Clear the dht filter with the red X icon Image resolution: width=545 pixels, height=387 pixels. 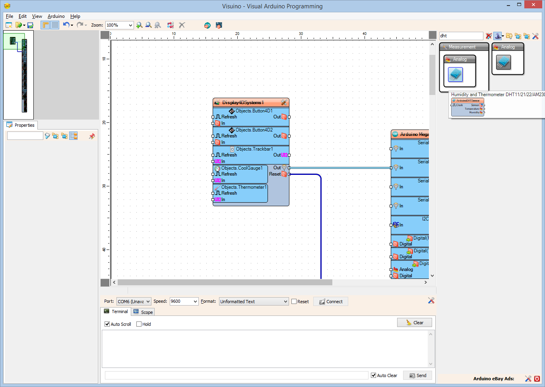tap(489, 36)
